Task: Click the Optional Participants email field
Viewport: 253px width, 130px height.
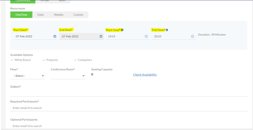Action: (x=129, y=126)
